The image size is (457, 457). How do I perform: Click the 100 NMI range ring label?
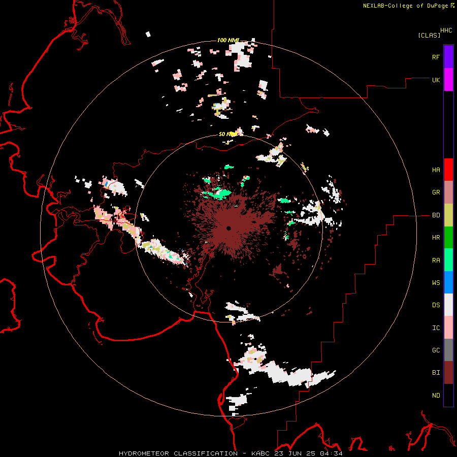[228, 40]
